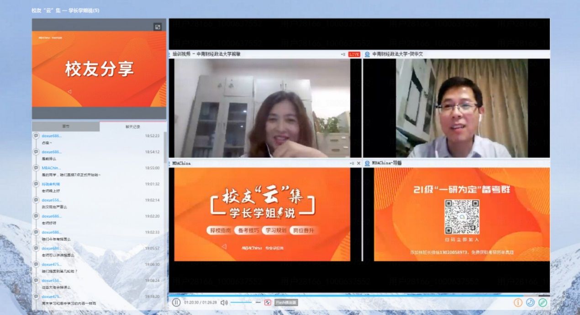580x315 pixels.
Task: Click chat bubble icon at 19:02:33 message
Action: pyautogui.click(x=36, y=232)
